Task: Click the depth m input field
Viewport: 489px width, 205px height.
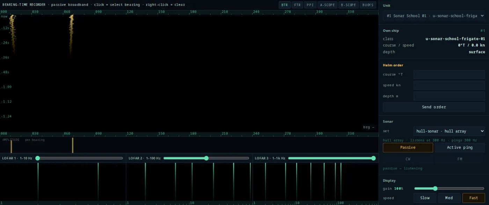Action: tap(449, 96)
